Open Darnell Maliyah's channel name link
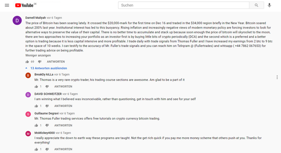Image resolution: width=281 pixels, height=153 pixels. point(35,18)
